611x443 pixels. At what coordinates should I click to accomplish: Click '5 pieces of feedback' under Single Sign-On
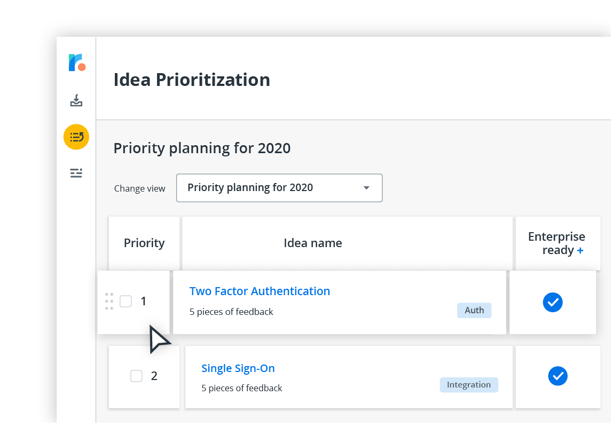[241, 388]
